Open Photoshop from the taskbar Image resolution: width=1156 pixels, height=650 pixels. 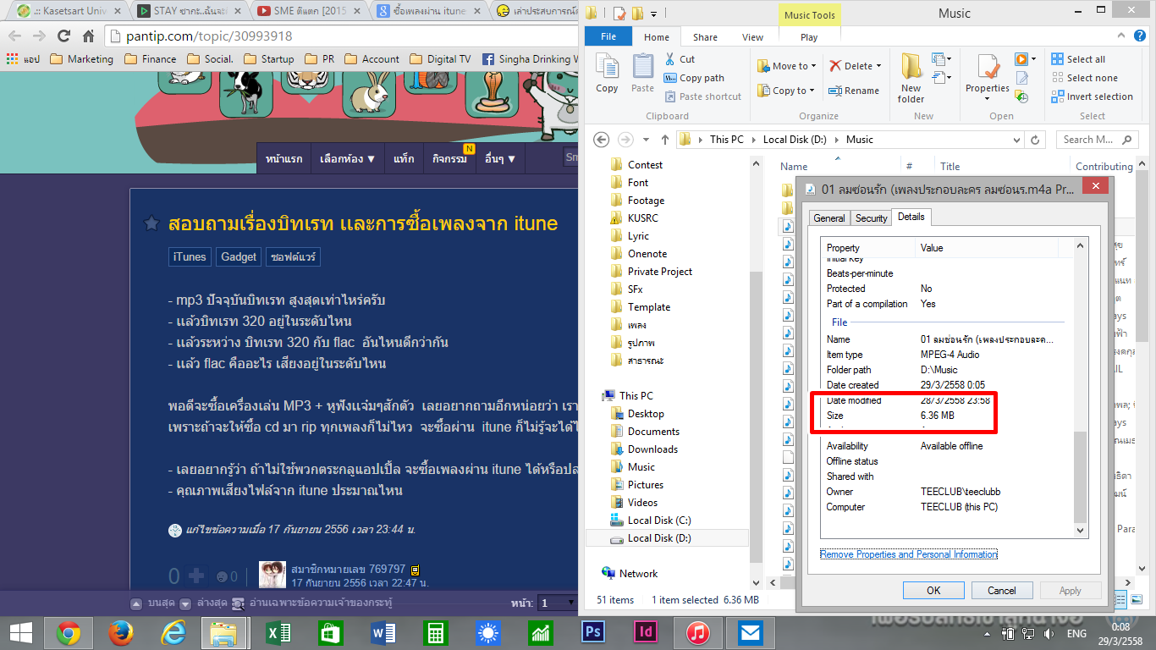point(593,632)
